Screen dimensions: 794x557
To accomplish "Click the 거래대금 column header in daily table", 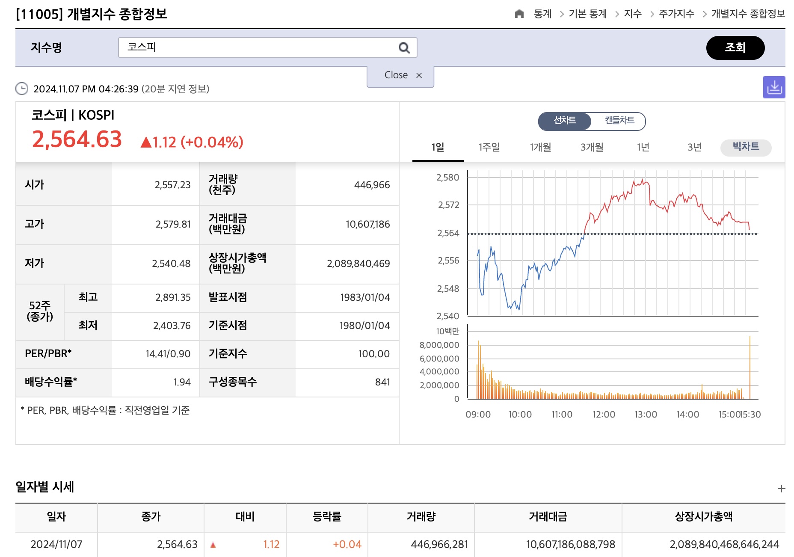I will click(x=548, y=517).
